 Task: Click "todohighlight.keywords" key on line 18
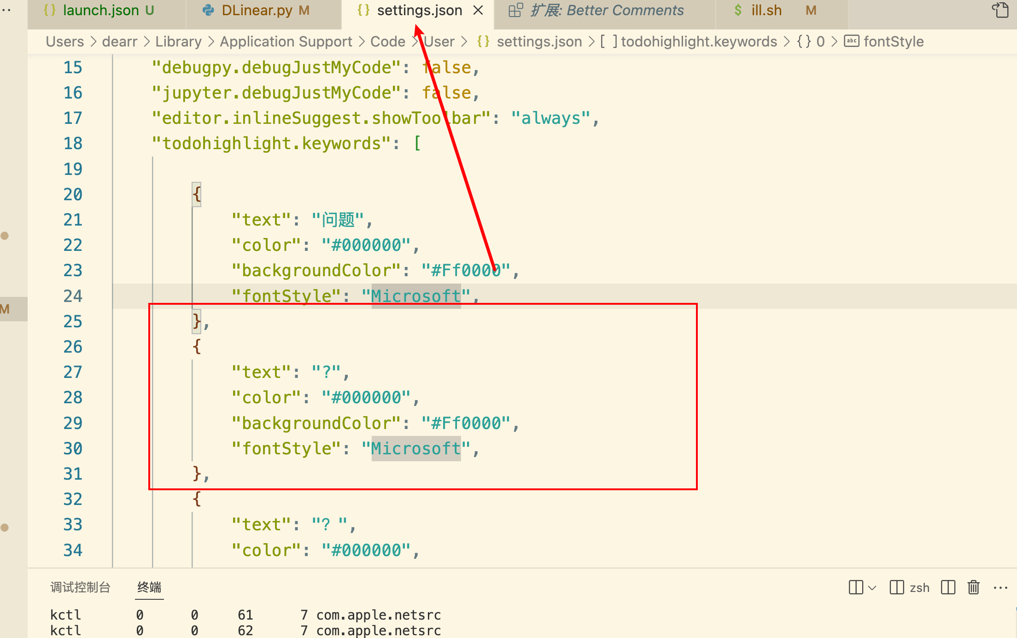click(x=272, y=144)
